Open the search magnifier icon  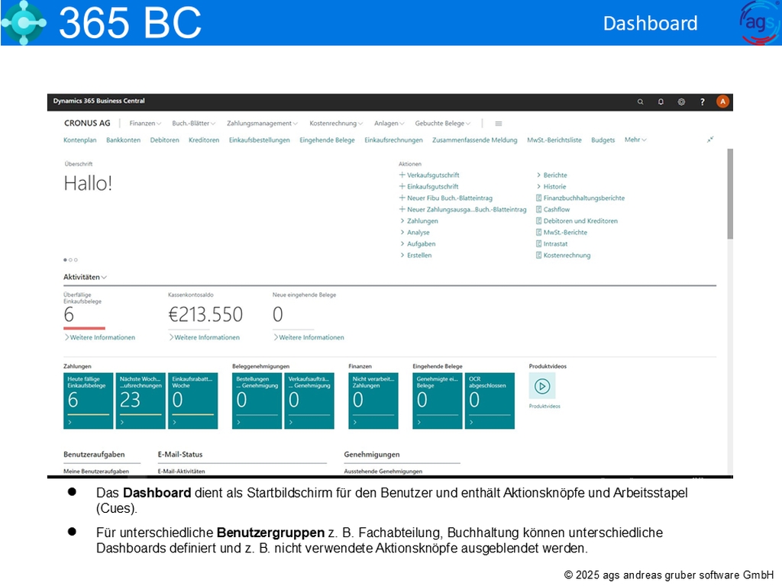coord(641,101)
